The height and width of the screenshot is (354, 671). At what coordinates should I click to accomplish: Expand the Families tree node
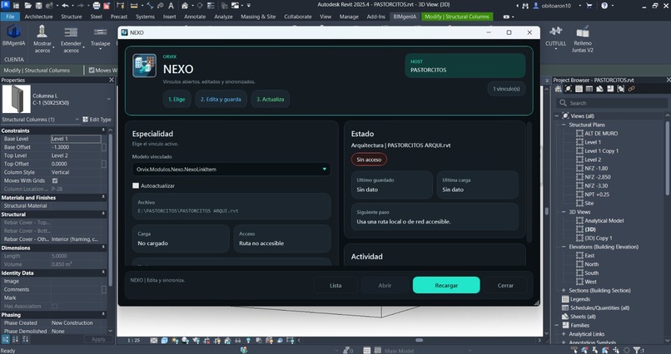click(557, 326)
